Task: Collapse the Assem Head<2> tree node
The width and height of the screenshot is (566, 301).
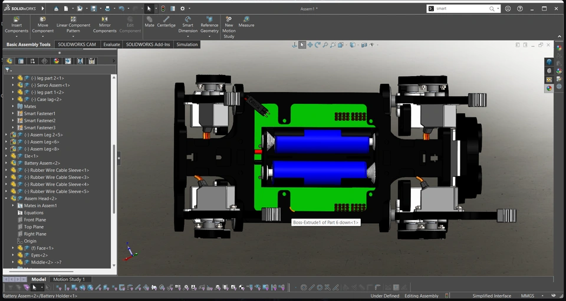Action: pos(6,198)
